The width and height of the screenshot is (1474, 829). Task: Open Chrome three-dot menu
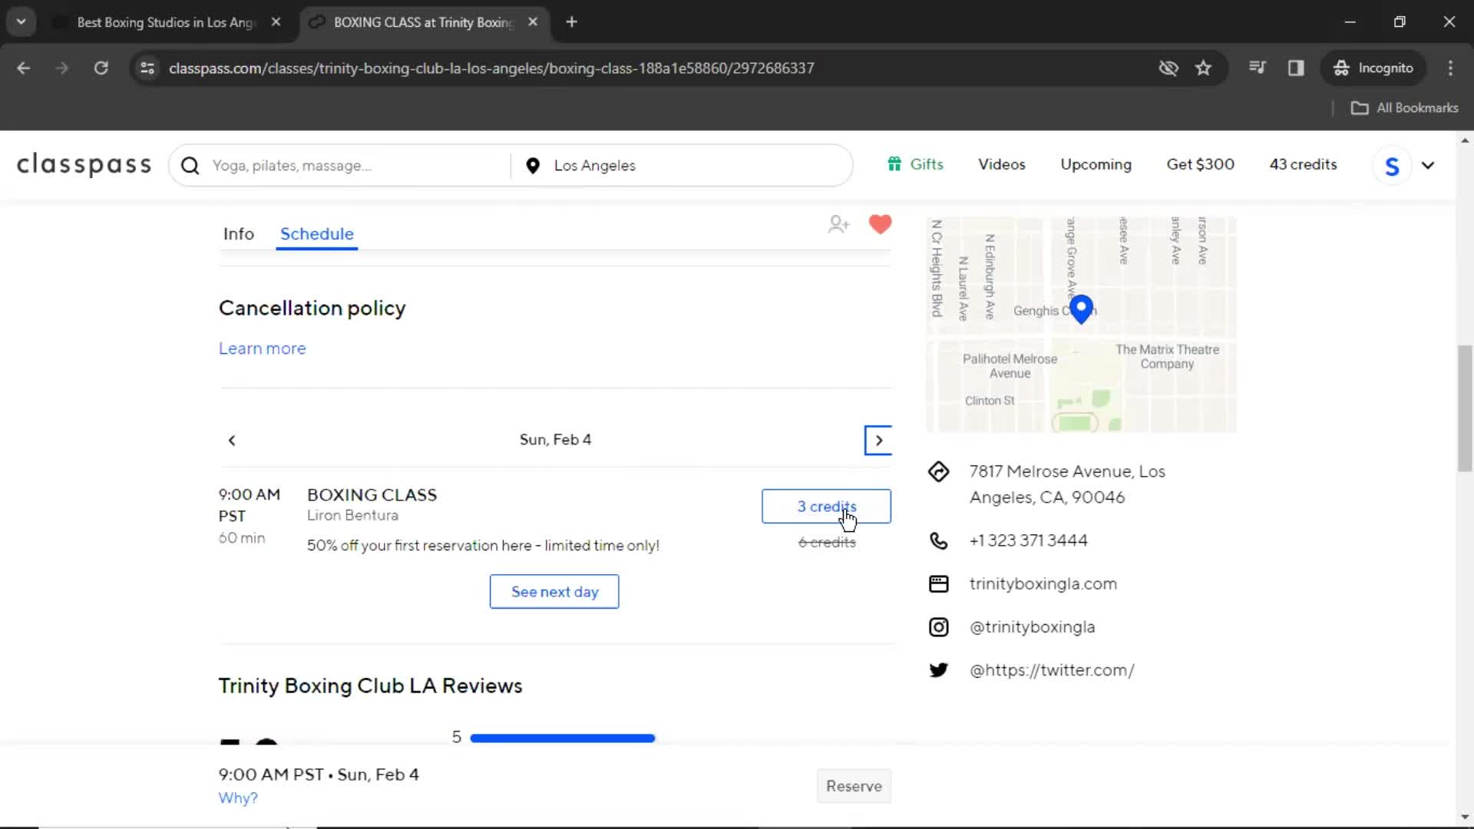click(x=1450, y=68)
